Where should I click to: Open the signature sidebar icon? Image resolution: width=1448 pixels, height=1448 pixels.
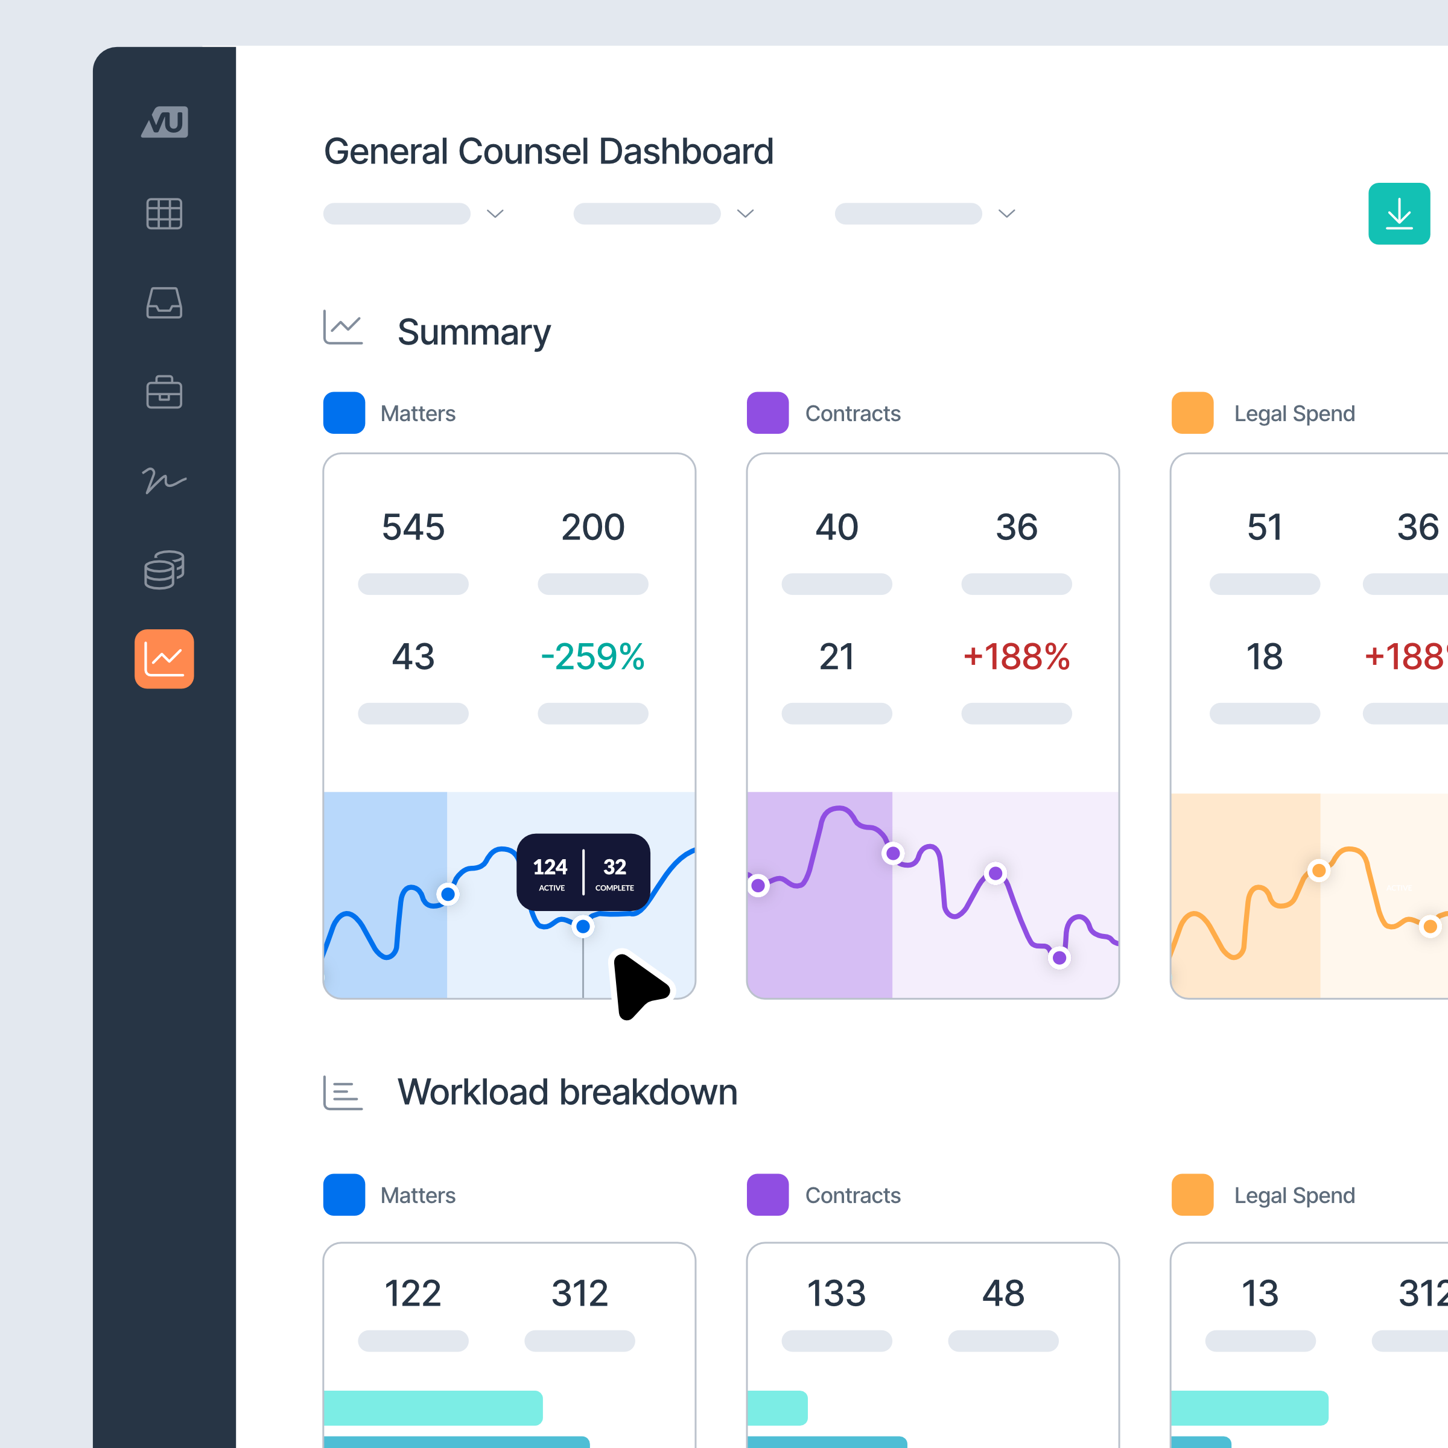pyautogui.click(x=164, y=480)
